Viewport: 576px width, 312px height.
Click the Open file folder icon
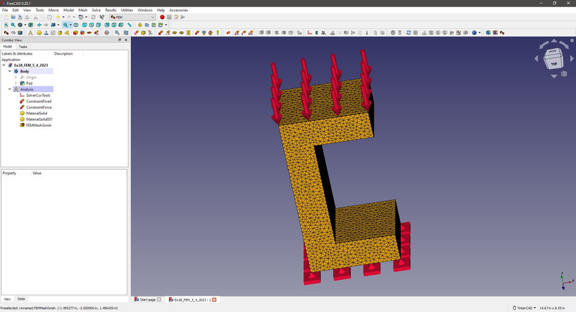[13, 17]
